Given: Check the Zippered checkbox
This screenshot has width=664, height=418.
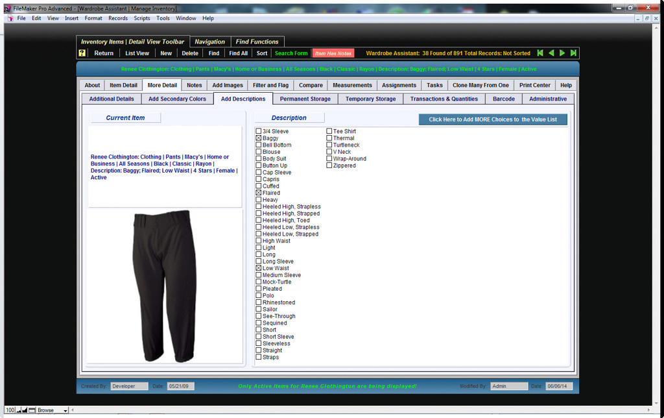Looking at the screenshot, I should [x=329, y=166].
